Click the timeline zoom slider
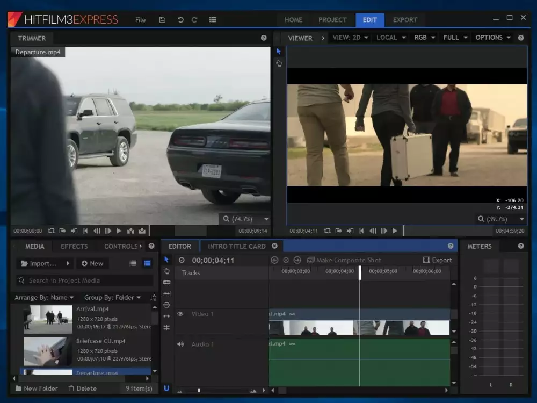Image resolution: width=537 pixels, height=403 pixels. click(199, 391)
